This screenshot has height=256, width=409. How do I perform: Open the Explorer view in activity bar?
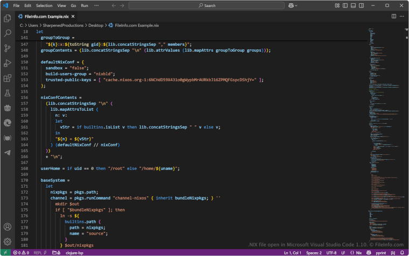pos(8,18)
